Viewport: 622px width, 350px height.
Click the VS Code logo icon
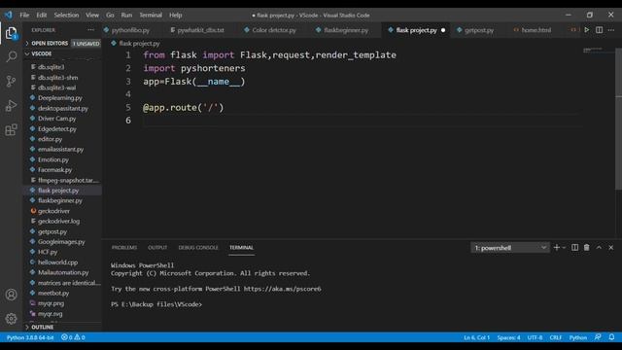point(9,16)
